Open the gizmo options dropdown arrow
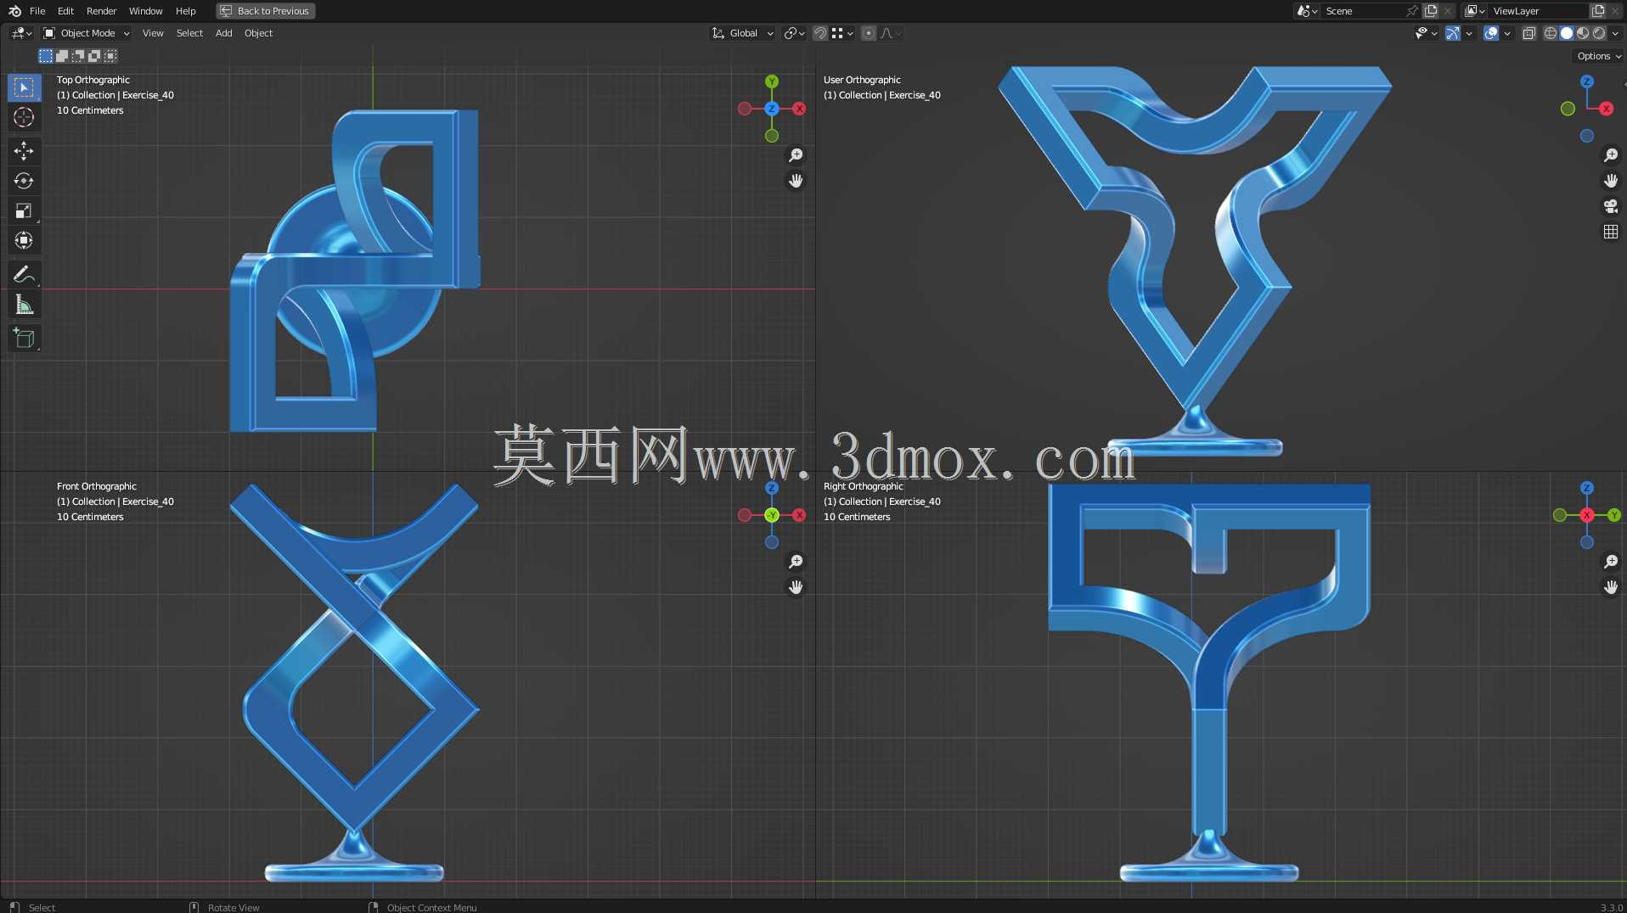Screen dimensions: 1627x913 coord(1469,33)
